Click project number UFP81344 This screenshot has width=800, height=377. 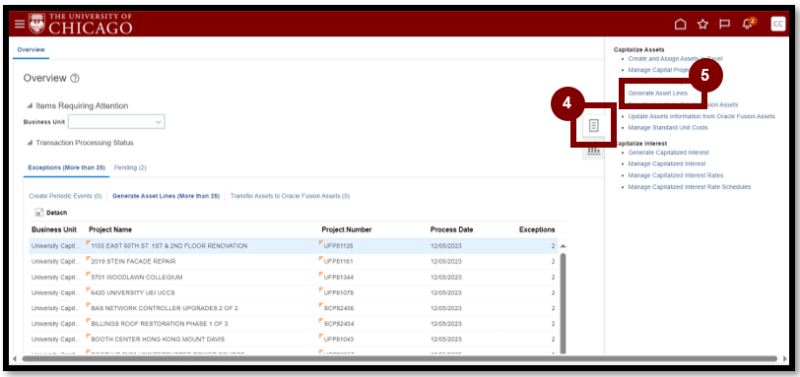coord(338,278)
